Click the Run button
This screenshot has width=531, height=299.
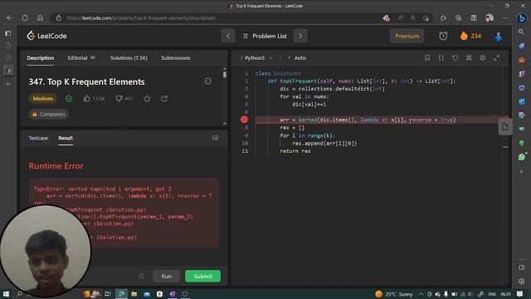pyautogui.click(x=166, y=277)
